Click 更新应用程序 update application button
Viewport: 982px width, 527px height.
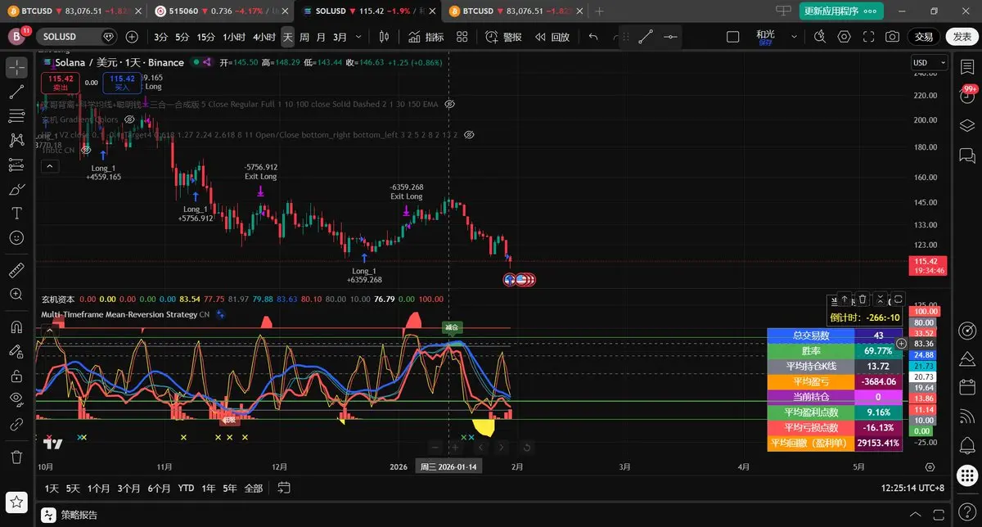tap(842, 11)
